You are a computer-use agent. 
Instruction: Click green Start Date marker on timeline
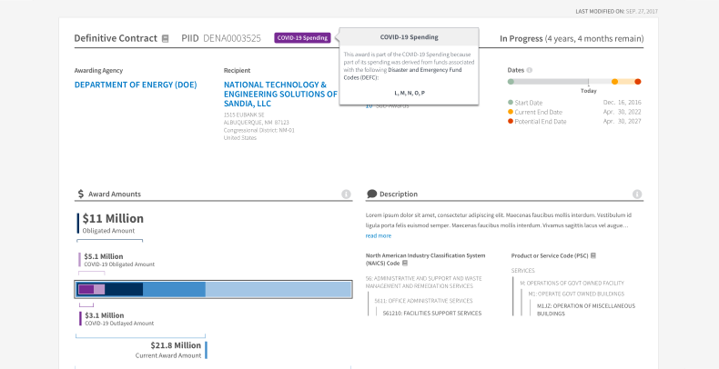coord(511,82)
